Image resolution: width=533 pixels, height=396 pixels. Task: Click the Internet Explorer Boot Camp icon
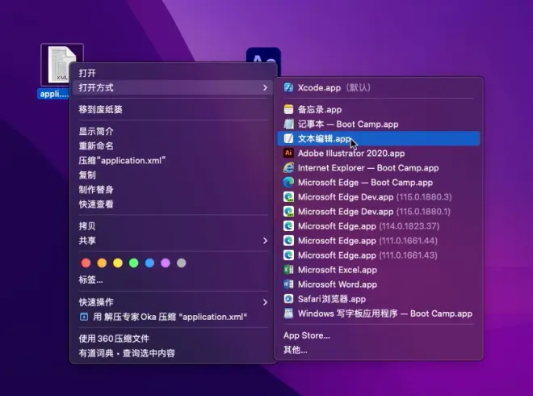pos(288,168)
